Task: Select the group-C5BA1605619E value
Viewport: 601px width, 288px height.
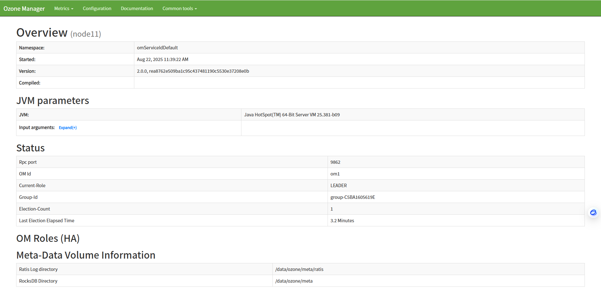Action: pos(353,197)
